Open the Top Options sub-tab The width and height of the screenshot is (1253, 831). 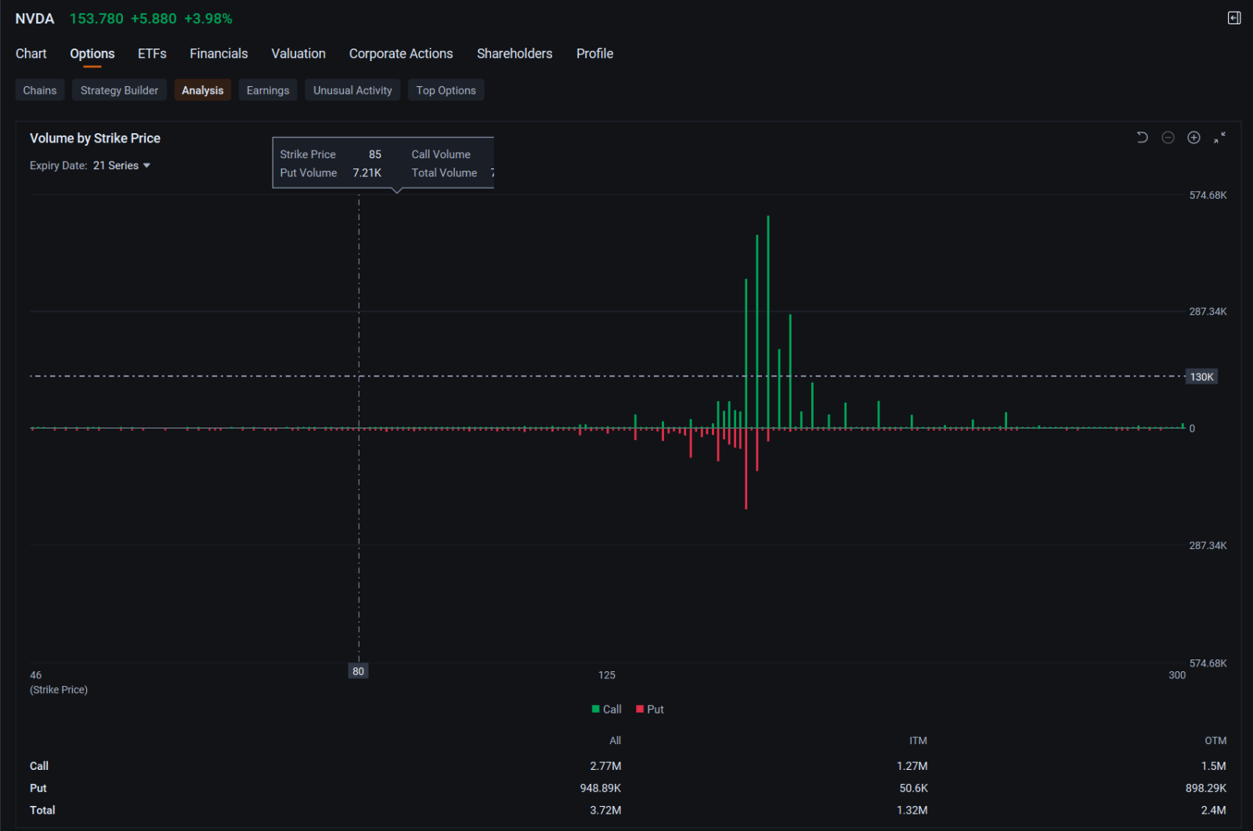446,90
